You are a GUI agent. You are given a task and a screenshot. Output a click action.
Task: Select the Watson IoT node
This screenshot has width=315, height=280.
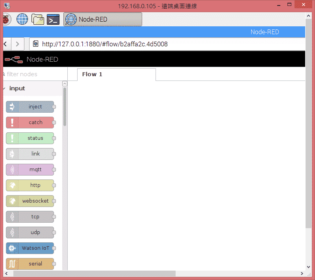(30, 248)
